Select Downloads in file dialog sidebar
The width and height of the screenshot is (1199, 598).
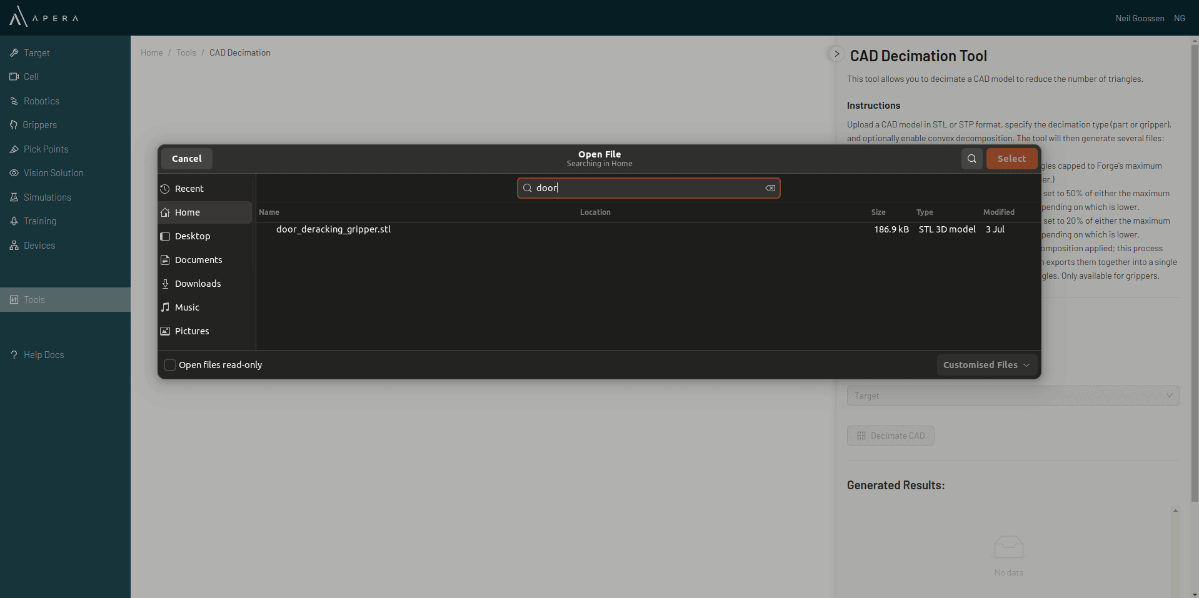pos(198,284)
